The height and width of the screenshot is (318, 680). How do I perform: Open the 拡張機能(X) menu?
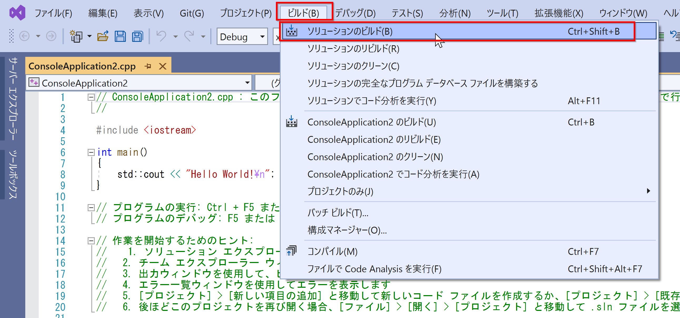(x=559, y=13)
